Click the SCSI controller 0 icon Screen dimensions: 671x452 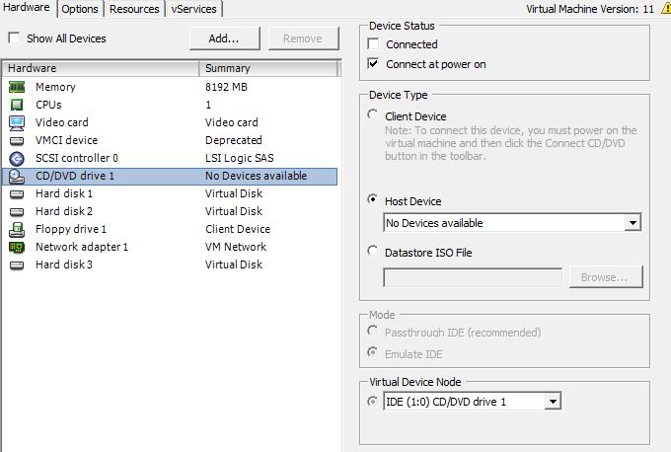17,158
